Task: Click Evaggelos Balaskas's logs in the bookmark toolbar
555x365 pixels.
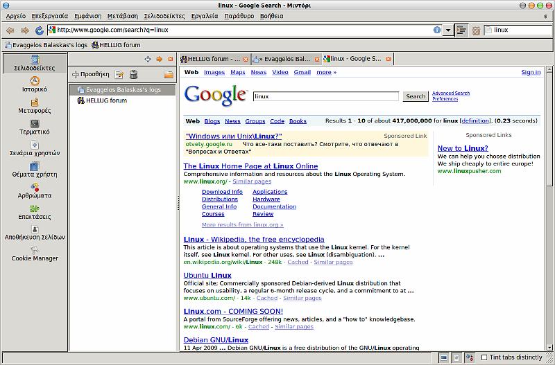Action: click(x=46, y=45)
